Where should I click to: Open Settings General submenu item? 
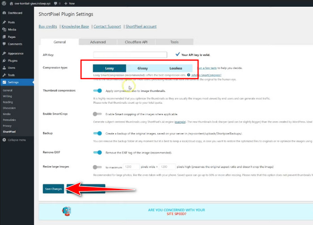8,90
